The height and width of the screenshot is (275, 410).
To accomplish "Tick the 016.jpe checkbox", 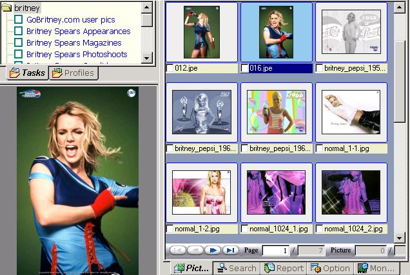I will [x=245, y=68].
